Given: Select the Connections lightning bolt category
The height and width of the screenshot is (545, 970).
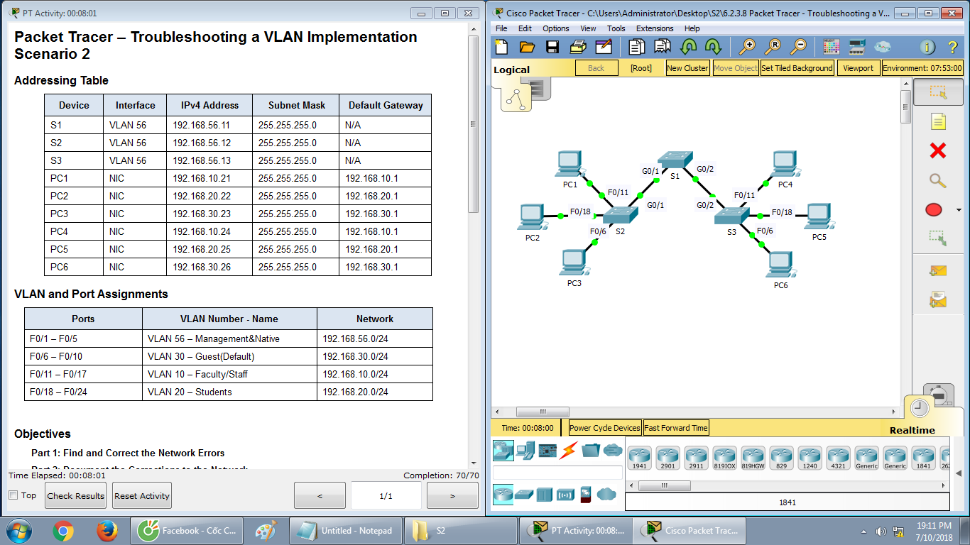Looking at the screenshot, I should (568, 450).
